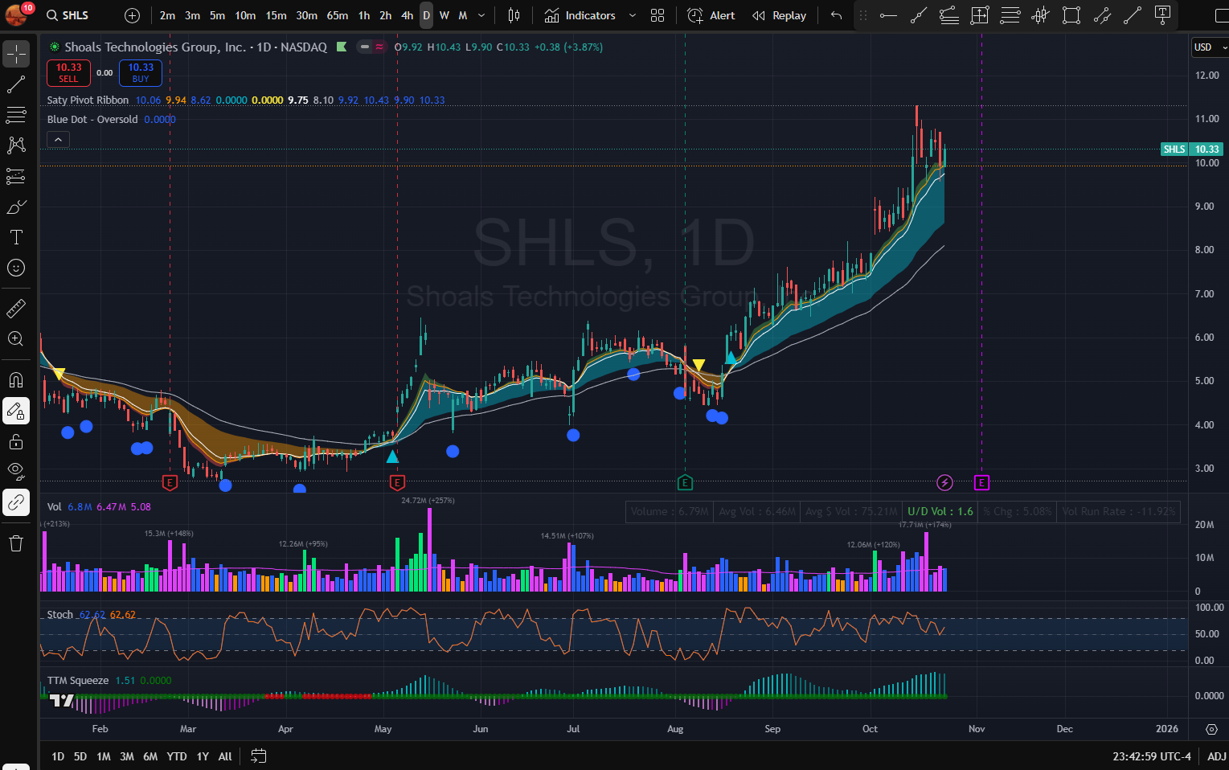Collapse the indicator legend chevron
Image resolution: width=1229 pixels, height=770 pixels.
(x=58, y=139)
